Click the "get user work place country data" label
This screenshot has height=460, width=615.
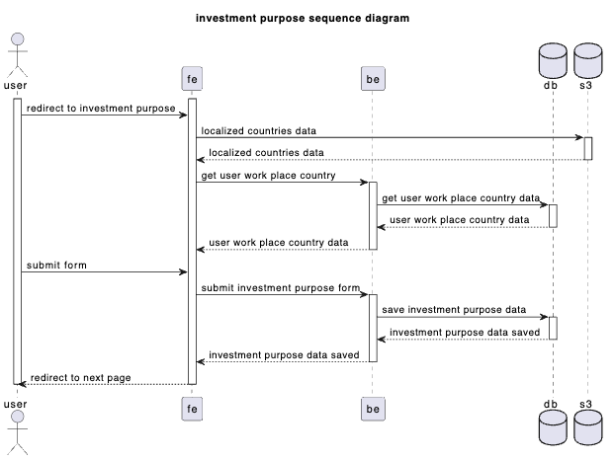461,197
